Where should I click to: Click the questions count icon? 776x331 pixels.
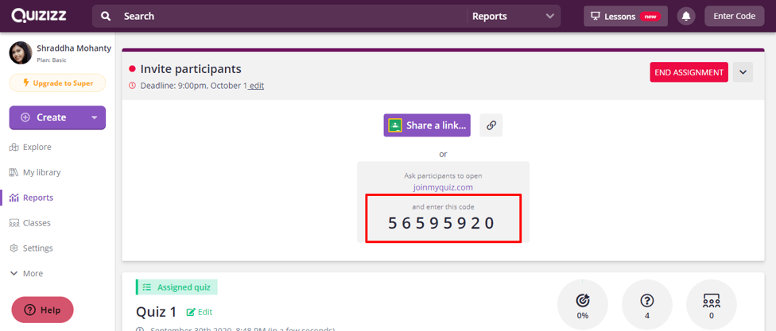click(646, 300)
